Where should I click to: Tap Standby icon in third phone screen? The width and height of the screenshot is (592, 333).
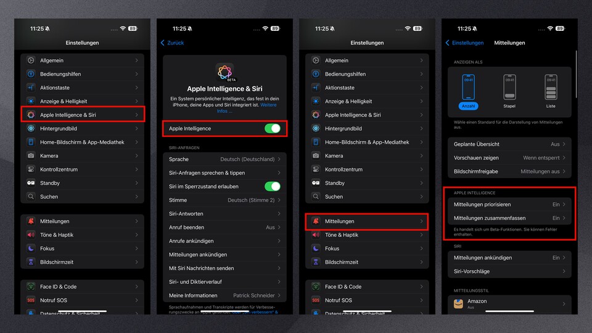click(316, 183)
